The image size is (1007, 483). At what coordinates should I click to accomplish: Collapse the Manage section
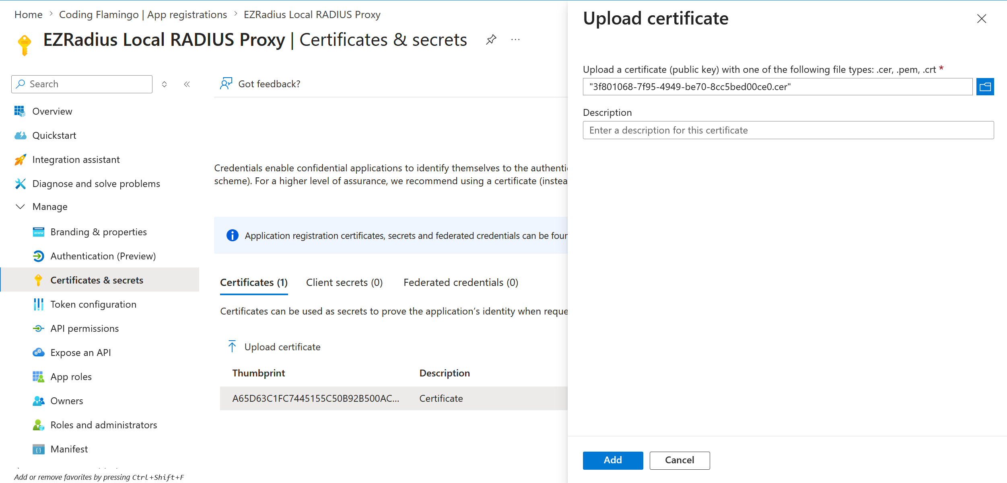coord(20,207)
